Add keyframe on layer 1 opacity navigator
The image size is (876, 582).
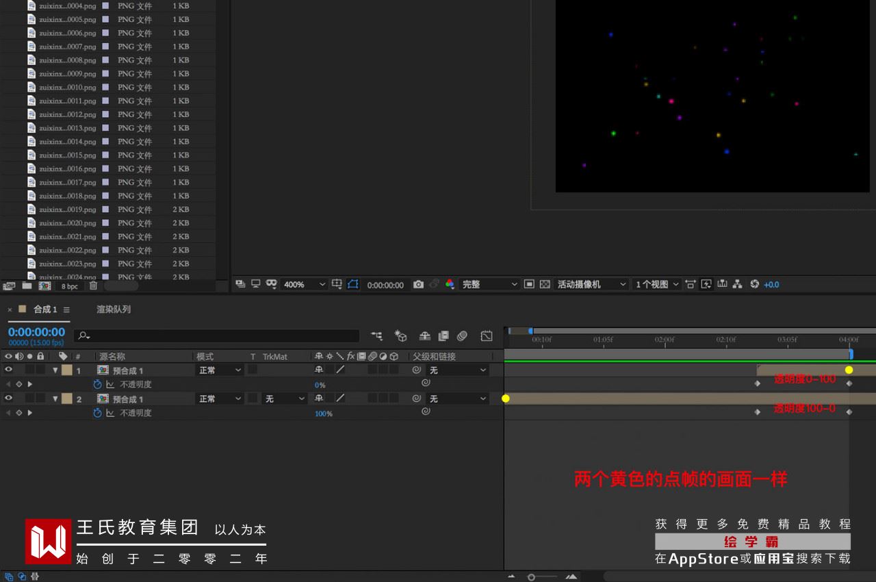pyautogui.click(x=19, y=385)
